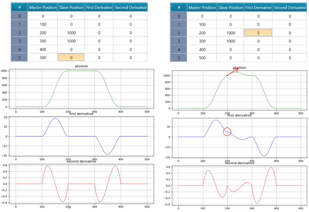Click Master Position cell 400 in right table
309x212 pixels.
click(202, 50)
